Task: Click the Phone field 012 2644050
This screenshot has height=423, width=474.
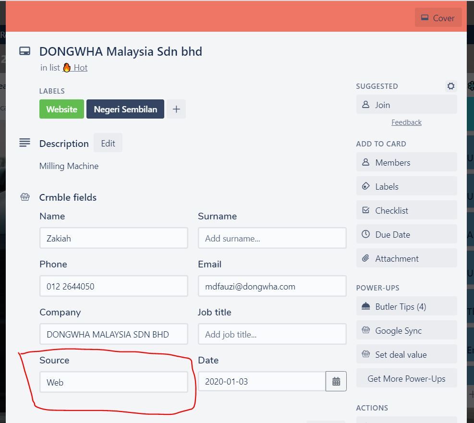Action: [114, 286]
